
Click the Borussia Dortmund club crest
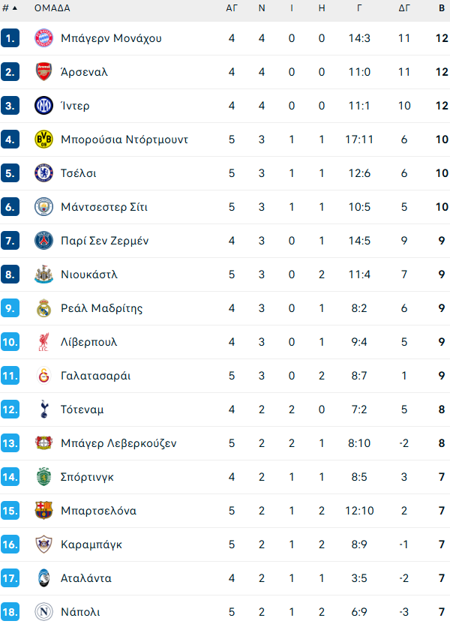44,139
